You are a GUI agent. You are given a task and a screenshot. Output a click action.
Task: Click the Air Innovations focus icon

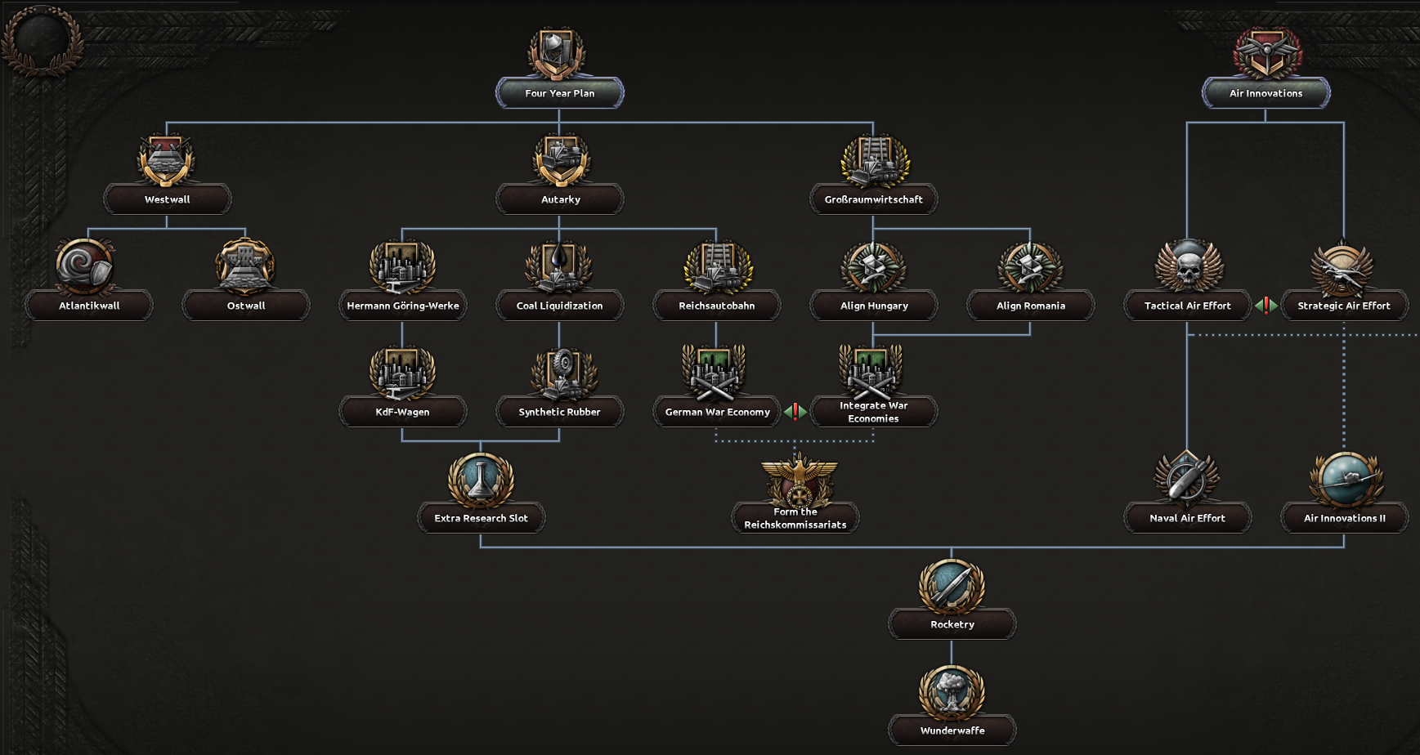(x=1266, y=53)
